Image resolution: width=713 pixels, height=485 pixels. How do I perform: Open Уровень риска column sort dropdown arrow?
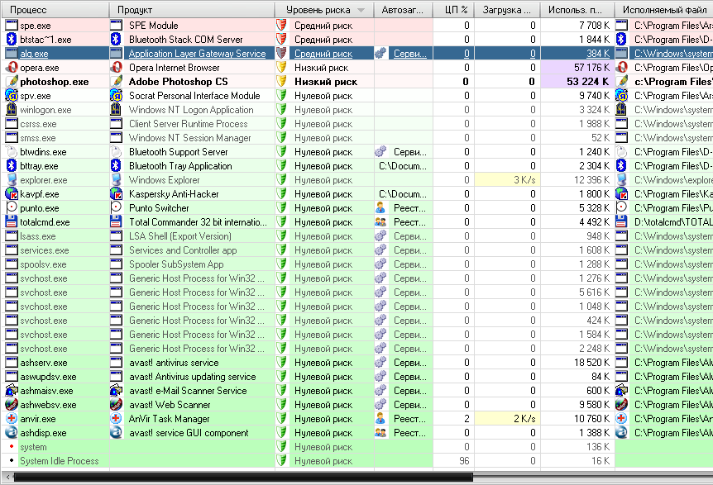[361, 10]
